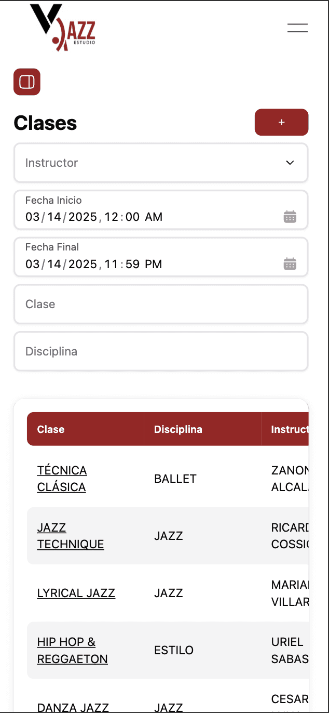The height and width of the screenshot is (713, 329).
Task: Click the plus button to add a class
Action: pyautogui.click(x=281, y=122)
